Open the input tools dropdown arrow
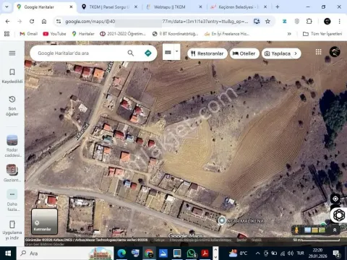 pos(177,51)
